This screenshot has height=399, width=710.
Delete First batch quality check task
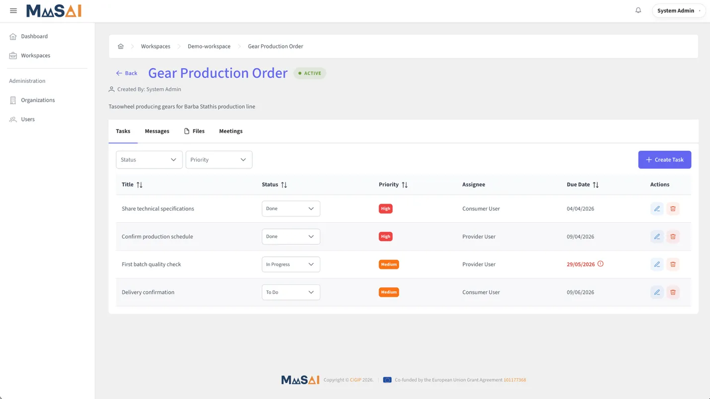tap(673, 264)
